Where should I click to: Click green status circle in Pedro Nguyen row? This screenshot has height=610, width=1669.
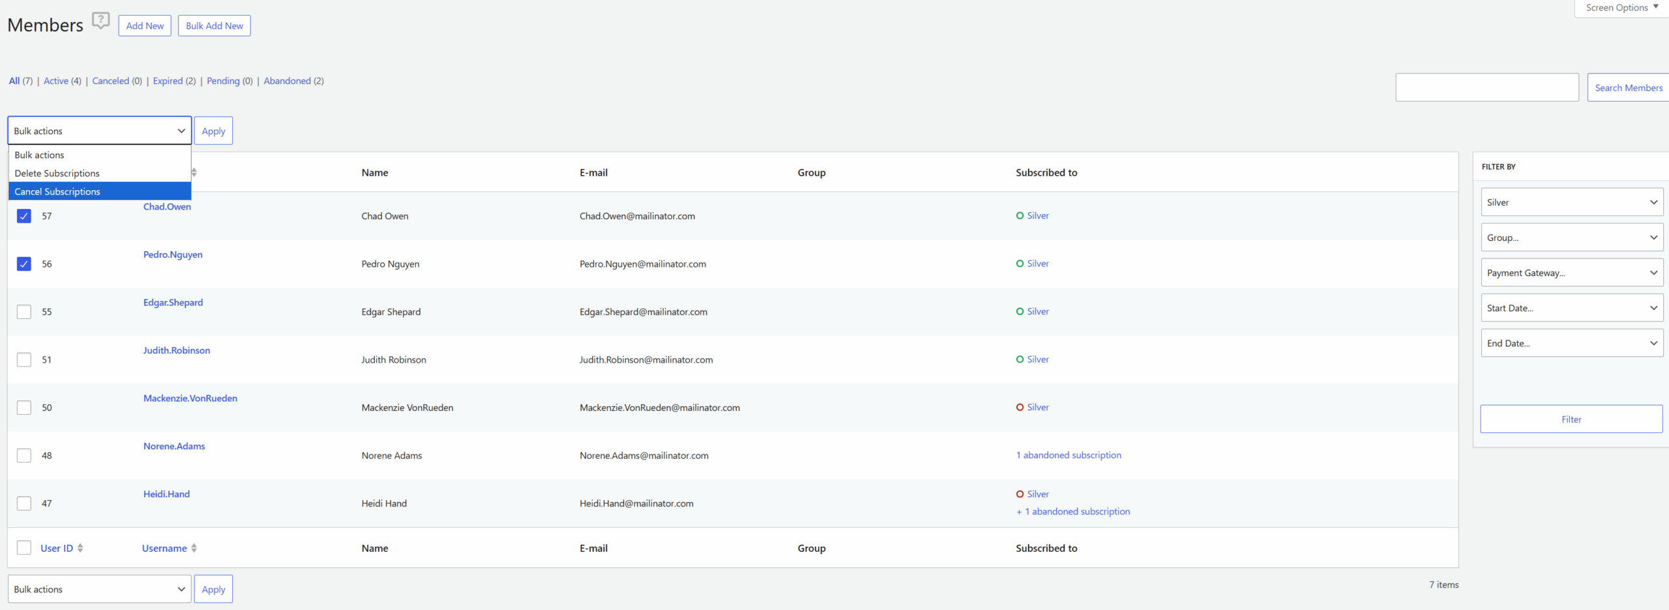tap(1020, 264)
